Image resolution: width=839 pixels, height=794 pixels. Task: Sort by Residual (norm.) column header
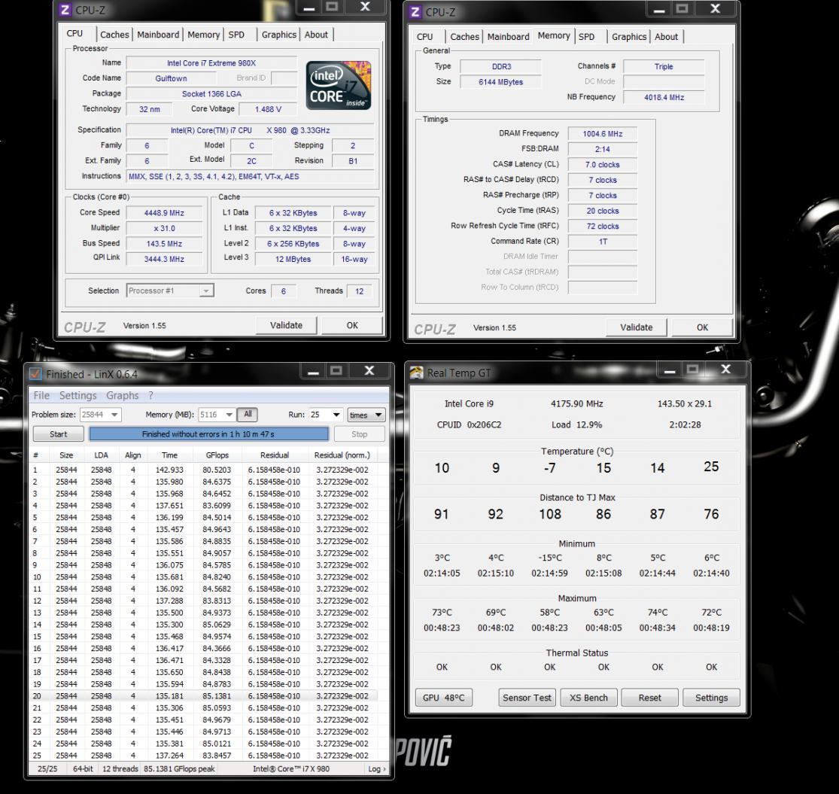point(342,455)
